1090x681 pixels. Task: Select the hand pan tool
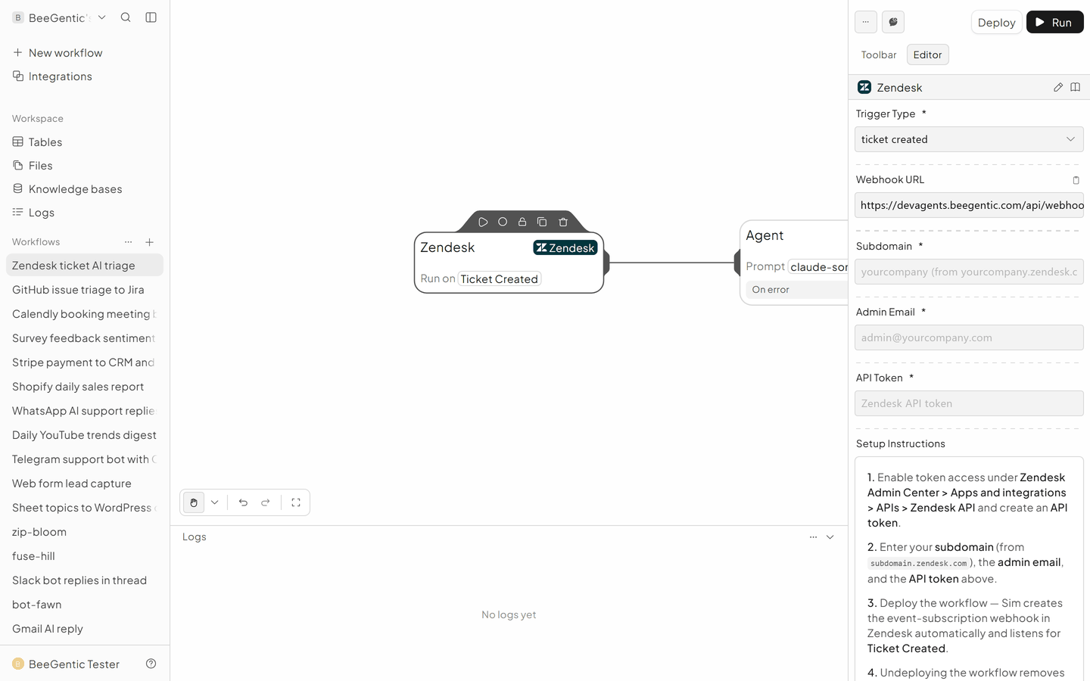[x=194, y=502]
